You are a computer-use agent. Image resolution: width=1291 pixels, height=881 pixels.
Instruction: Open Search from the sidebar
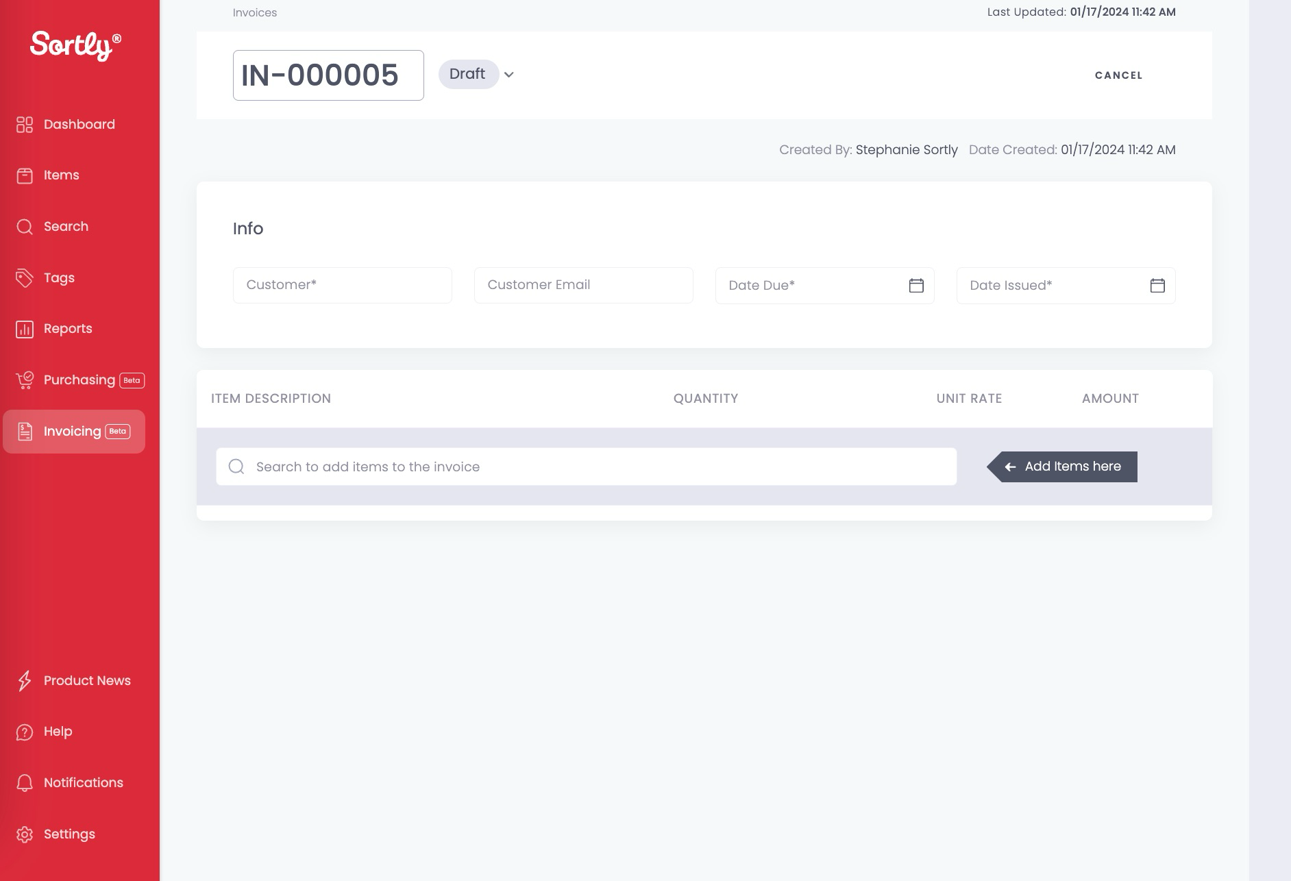click(x=65, y=226)
